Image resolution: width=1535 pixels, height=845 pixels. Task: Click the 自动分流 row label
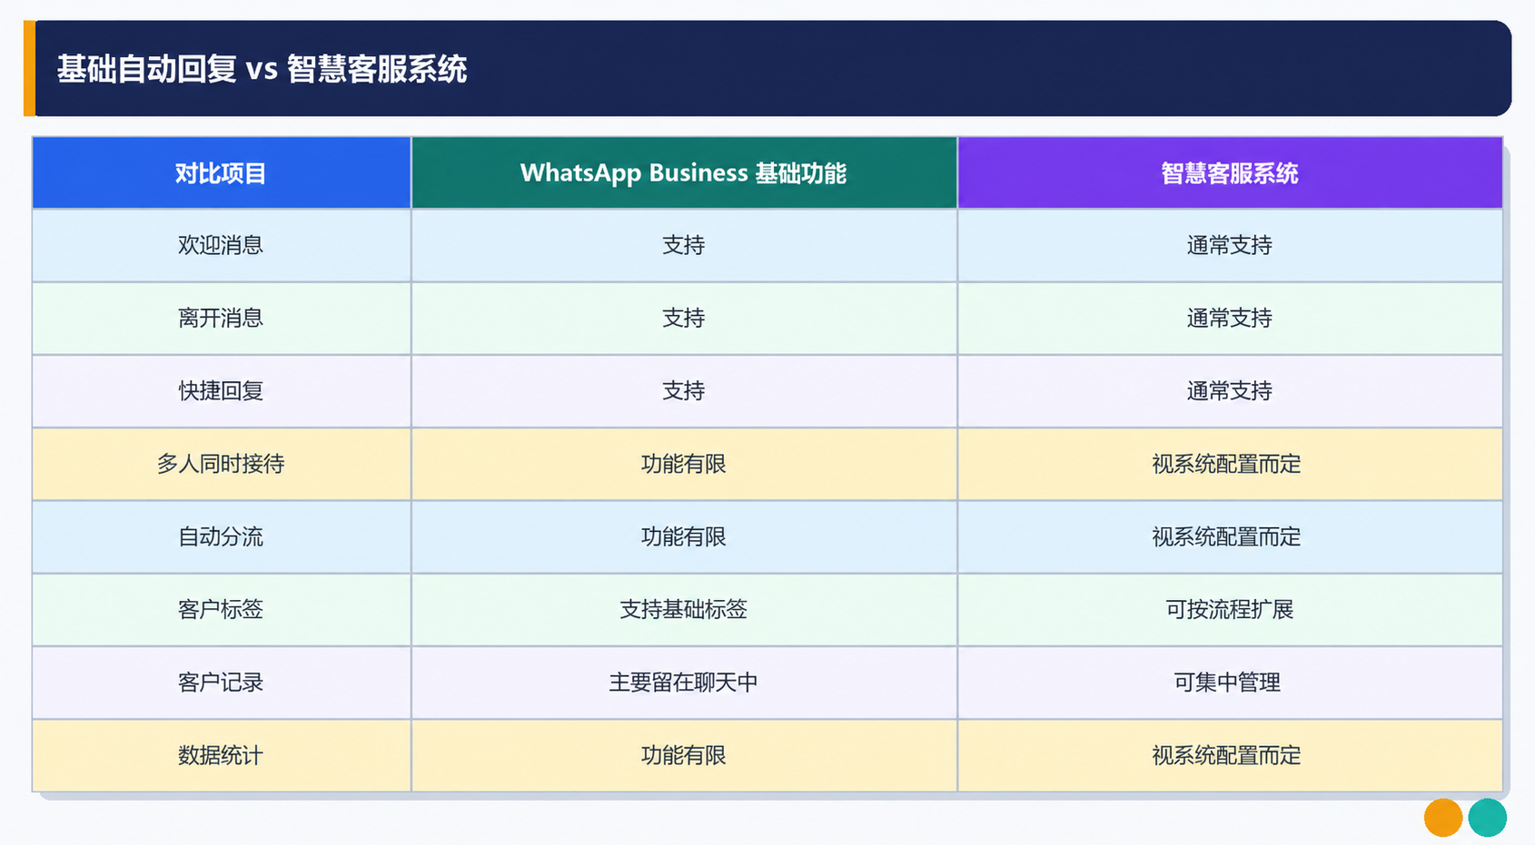tap(221, 536)
